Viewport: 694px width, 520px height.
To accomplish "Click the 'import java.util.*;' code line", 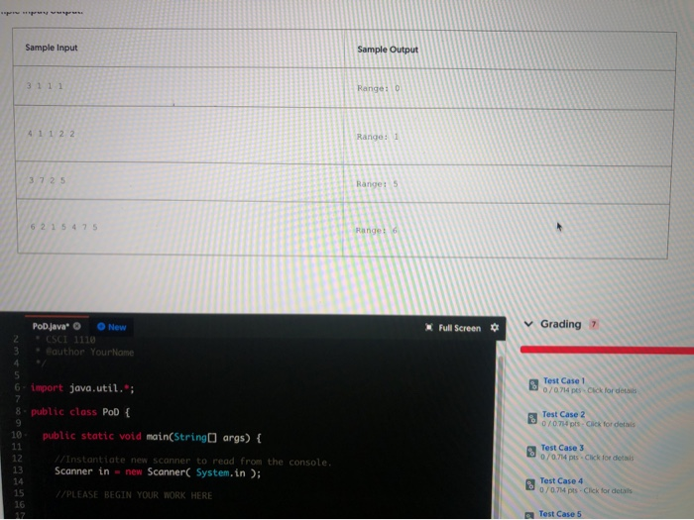I will click(82, 388).
